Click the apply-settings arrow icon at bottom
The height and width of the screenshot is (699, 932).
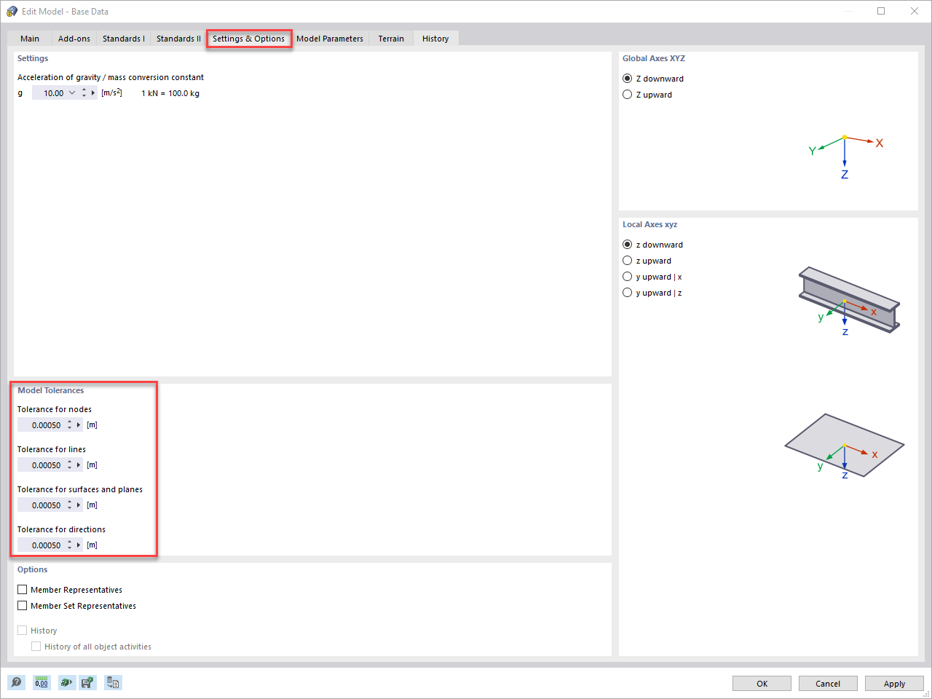tap(66, 682)
